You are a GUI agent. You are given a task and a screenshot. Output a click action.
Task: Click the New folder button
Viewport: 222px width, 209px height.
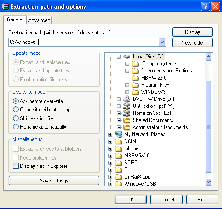click(x=192, y=43)
